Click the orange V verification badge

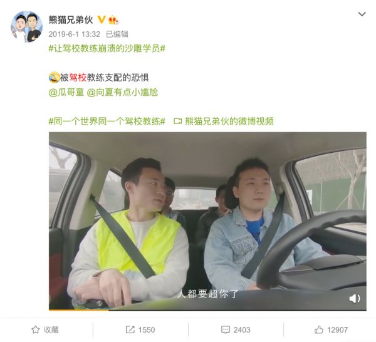click(102, 19)
